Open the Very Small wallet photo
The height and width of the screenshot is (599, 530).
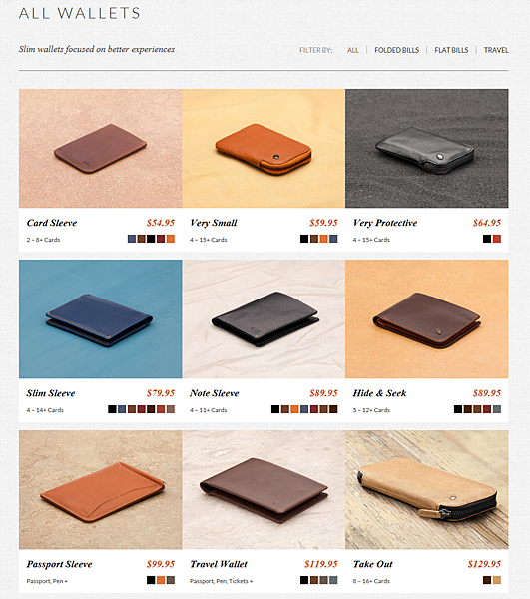(x=264, y=148)
